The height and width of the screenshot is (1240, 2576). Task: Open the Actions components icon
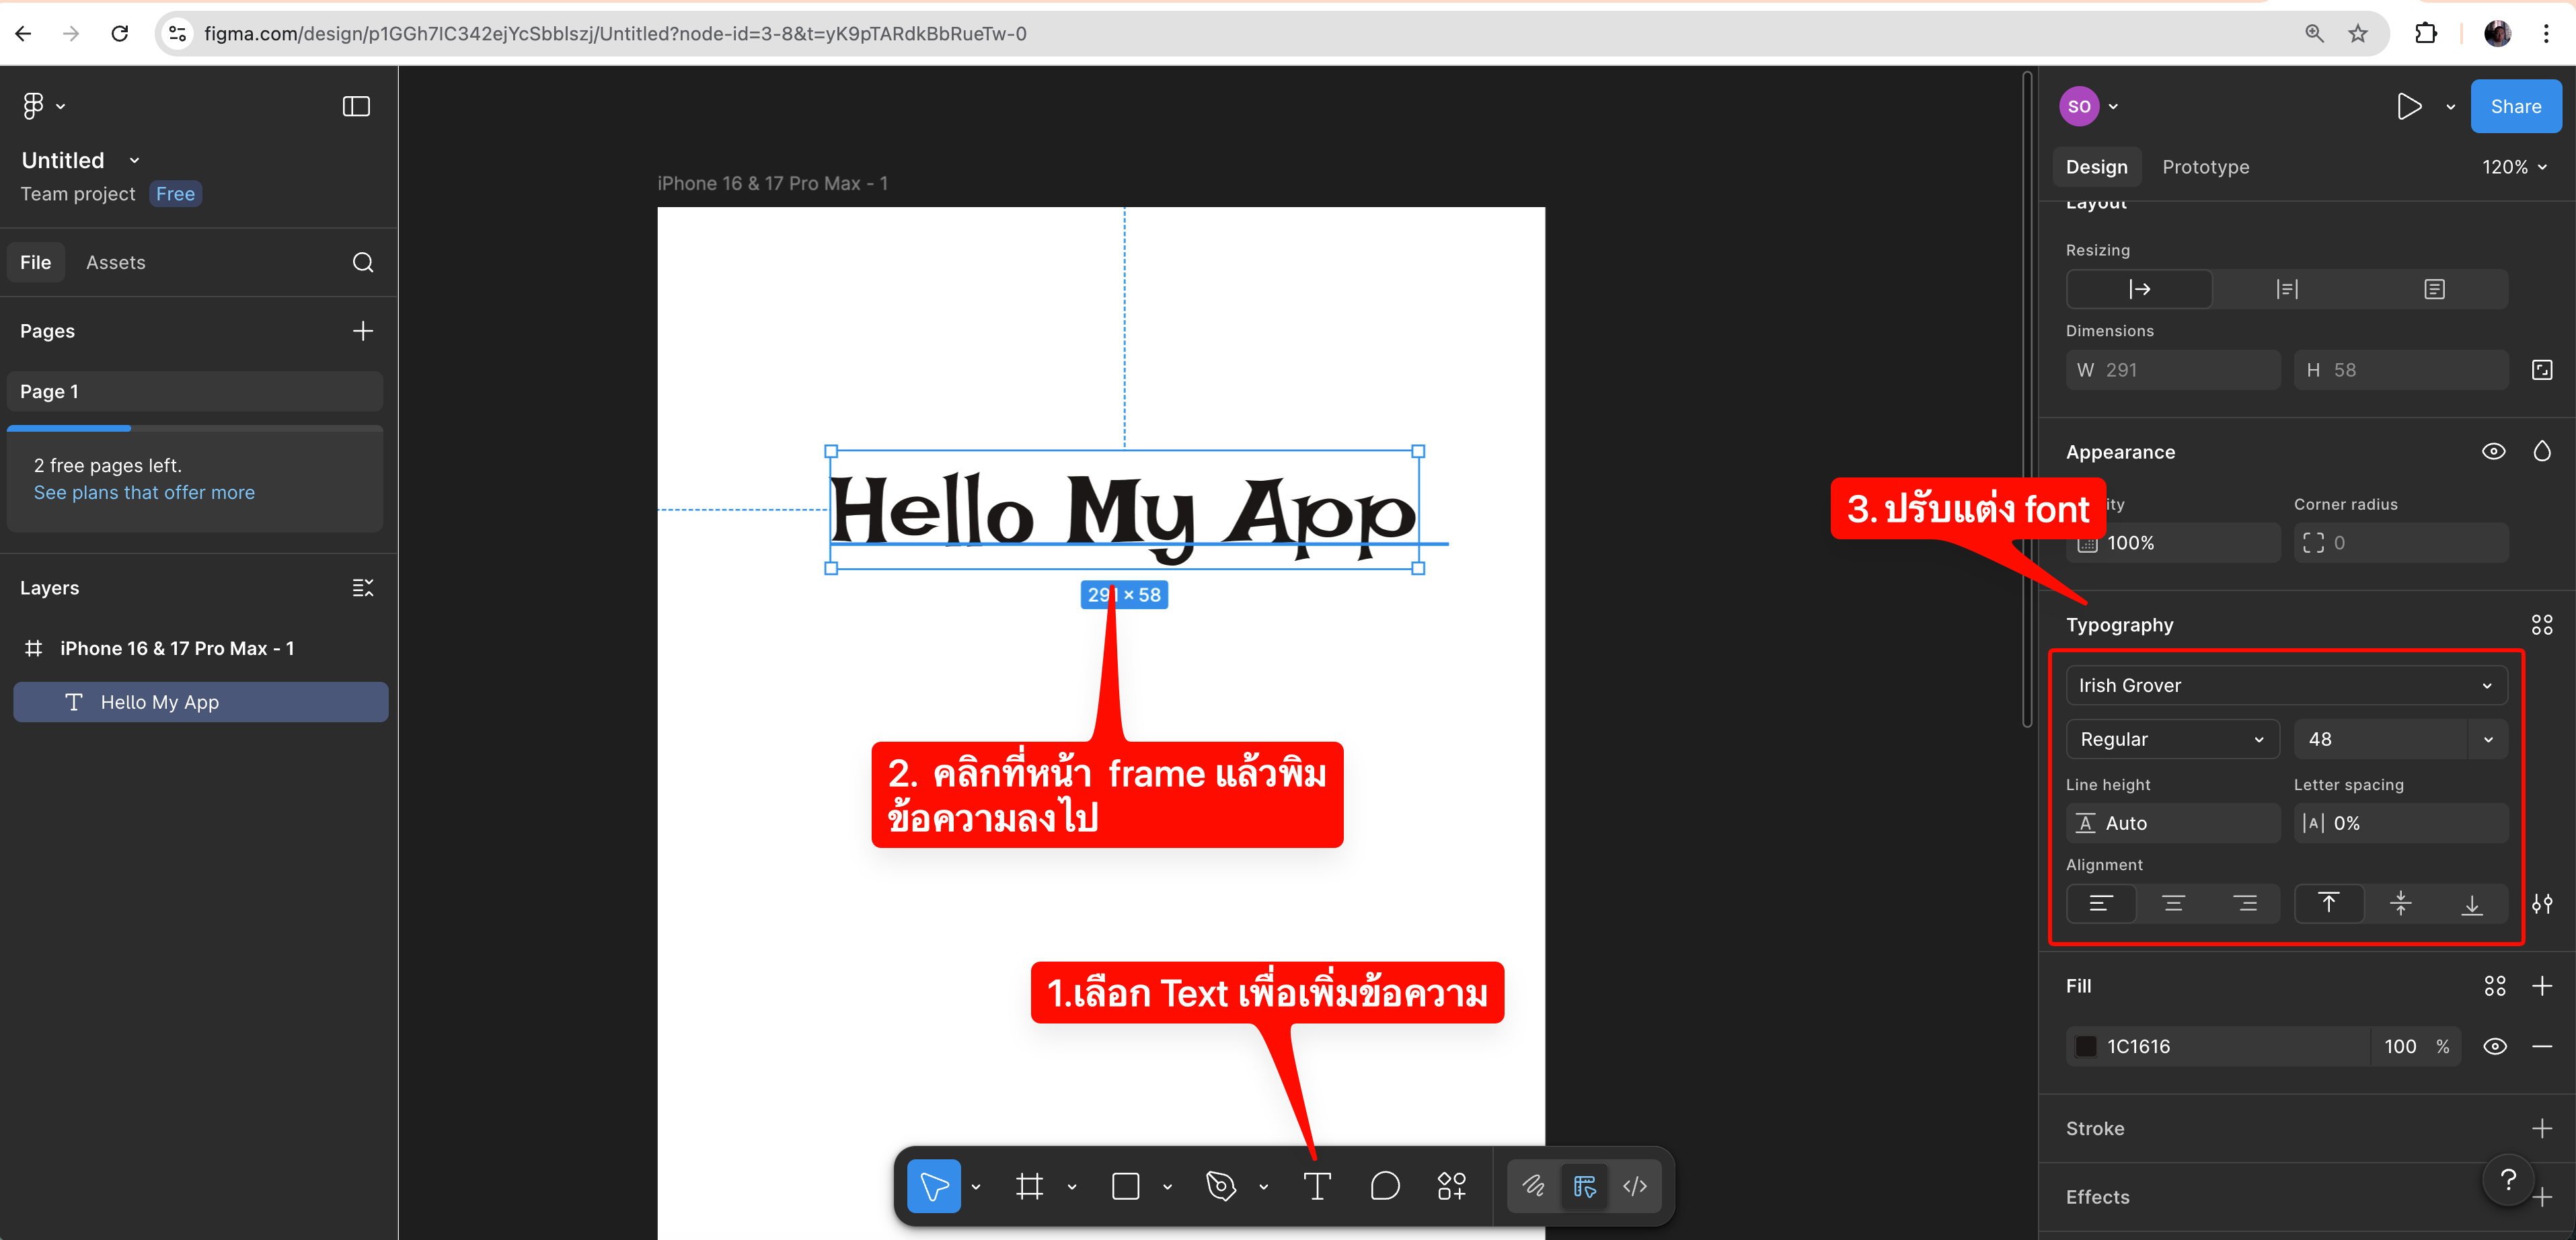coord(1451,1186)
